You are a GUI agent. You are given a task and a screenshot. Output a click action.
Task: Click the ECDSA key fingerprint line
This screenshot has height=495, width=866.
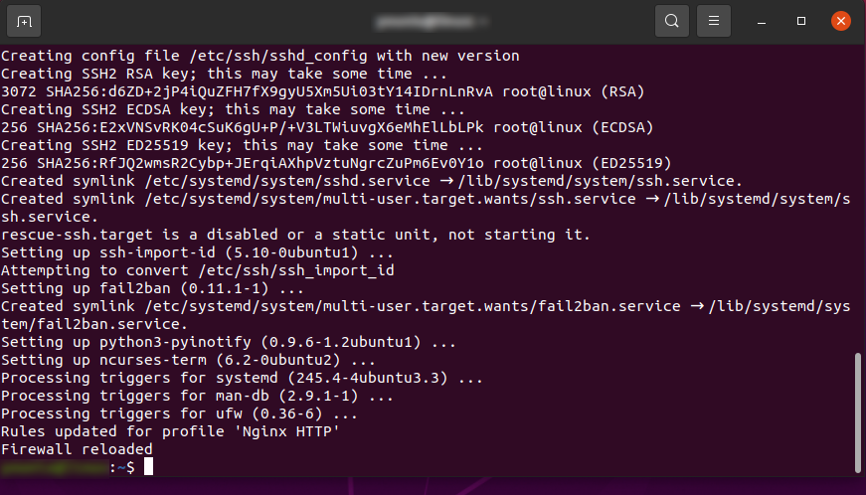327,127
